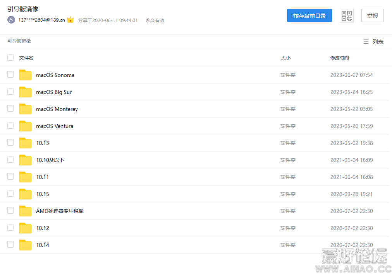
Task: Open the 10.14 folder icon
Action: 25,245
